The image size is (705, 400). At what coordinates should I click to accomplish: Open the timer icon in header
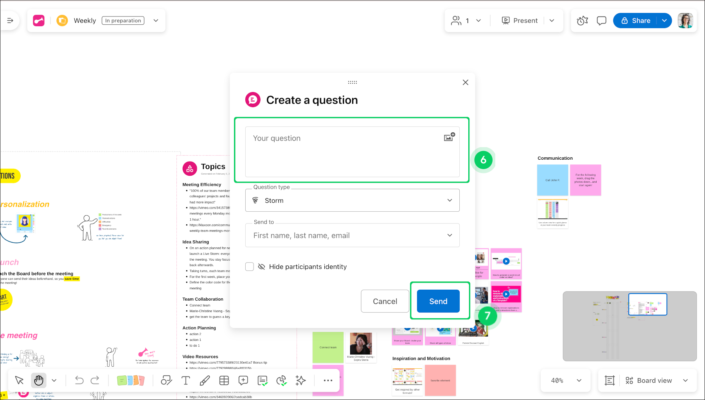(582, 21)
